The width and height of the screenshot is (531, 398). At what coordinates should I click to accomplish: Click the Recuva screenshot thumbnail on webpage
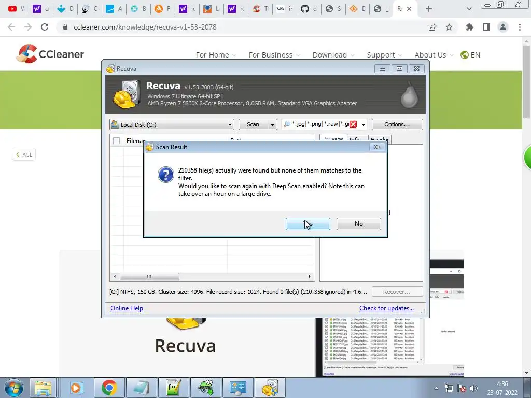[x=389, y=347]
